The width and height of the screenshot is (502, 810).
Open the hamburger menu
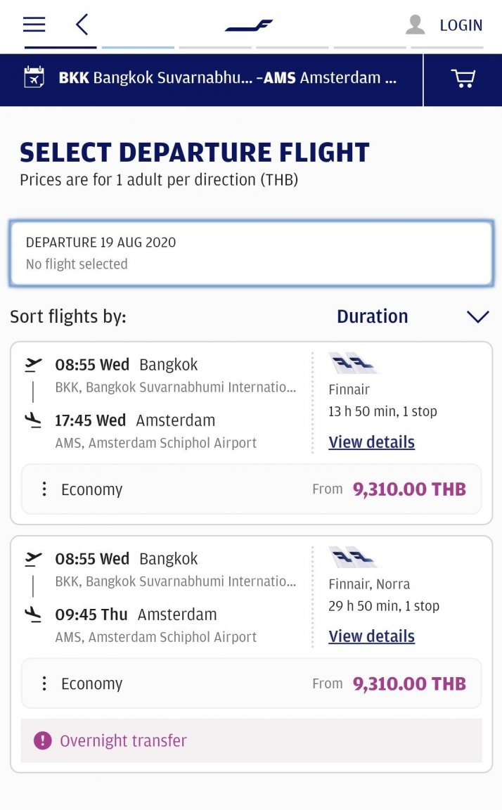pos(34,25)
